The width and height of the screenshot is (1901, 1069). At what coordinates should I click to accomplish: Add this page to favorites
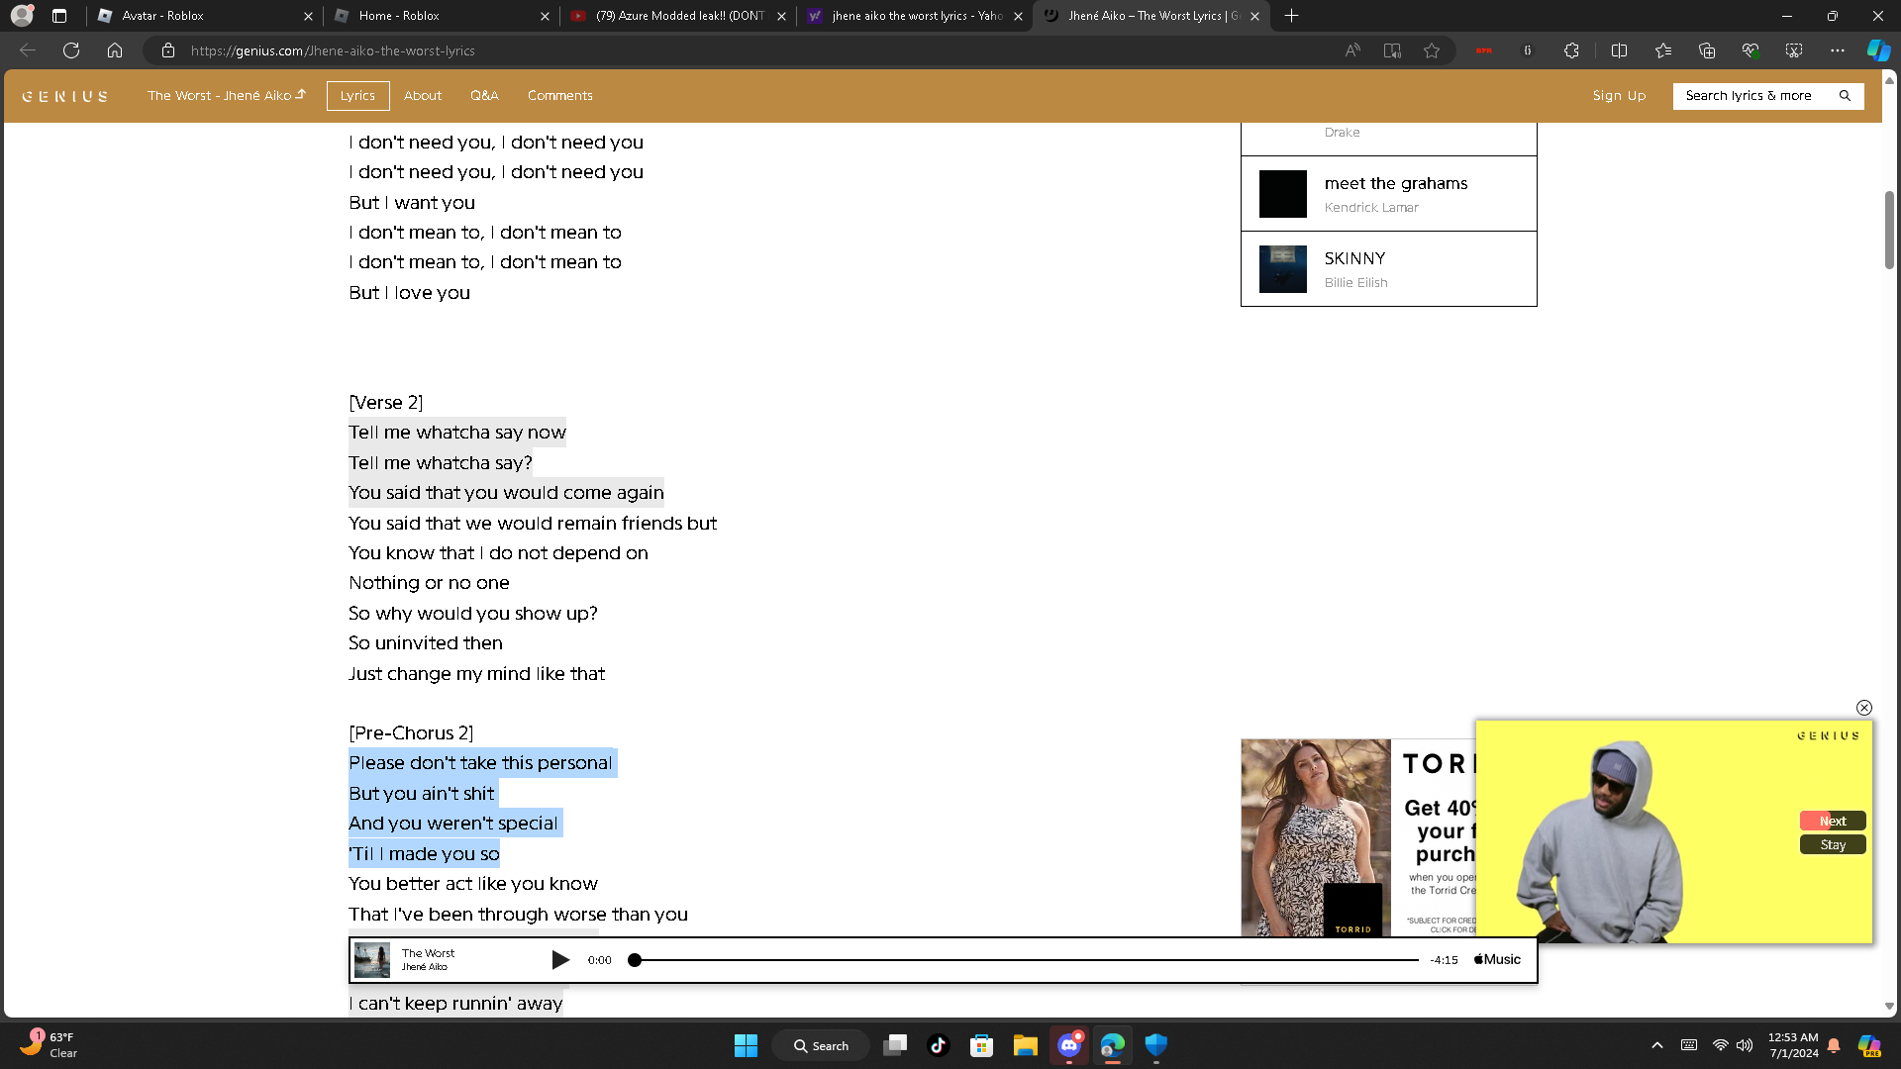(1432, 50)
